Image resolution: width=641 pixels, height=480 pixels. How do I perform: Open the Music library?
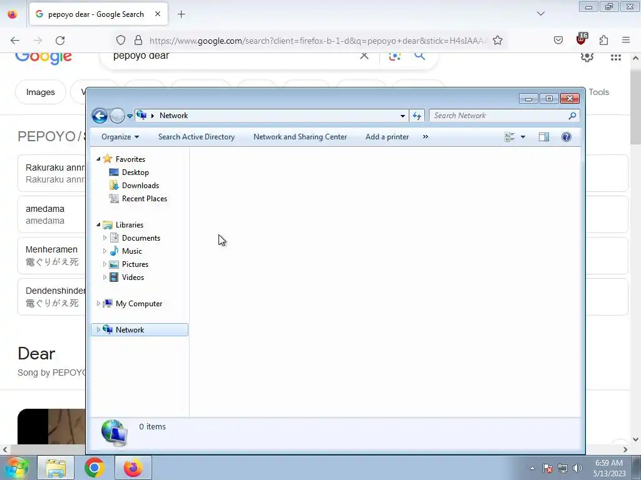[x=131, y=251]
